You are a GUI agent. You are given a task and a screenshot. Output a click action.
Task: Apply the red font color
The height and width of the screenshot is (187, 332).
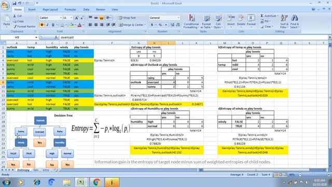click(79, 25)
